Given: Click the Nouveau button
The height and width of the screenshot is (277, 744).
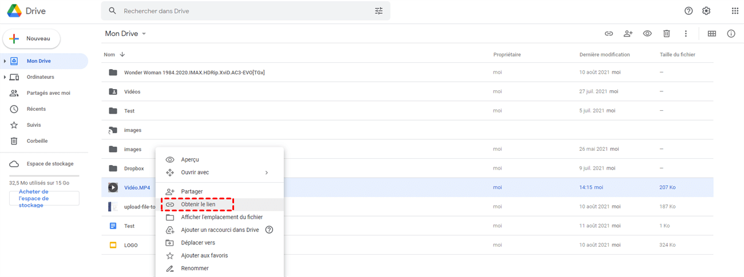Looking at the screenshot, I should coord(32,39).
